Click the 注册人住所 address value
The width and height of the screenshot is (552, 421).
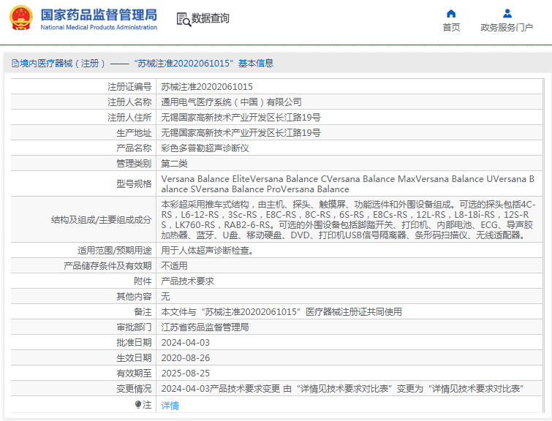point(241,118)
